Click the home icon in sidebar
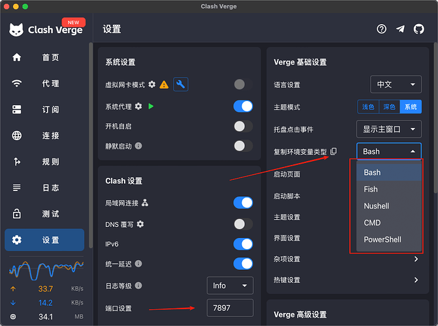The image size is (438, 326). click(17, 57)
